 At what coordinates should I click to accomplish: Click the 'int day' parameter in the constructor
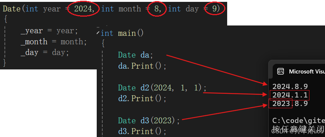(184, 9)
